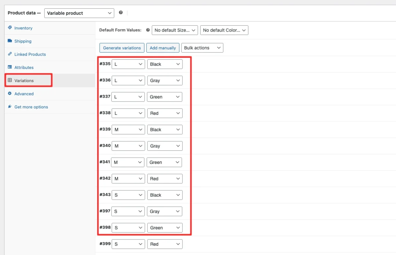Change size dropdown for variation #335
396x255 pixels.
(128, 64)
